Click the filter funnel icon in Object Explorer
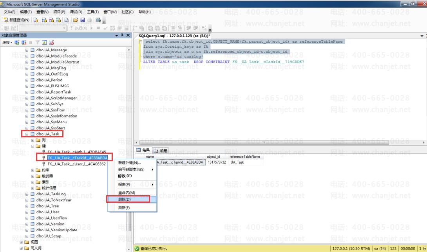 tap(38, 42)
